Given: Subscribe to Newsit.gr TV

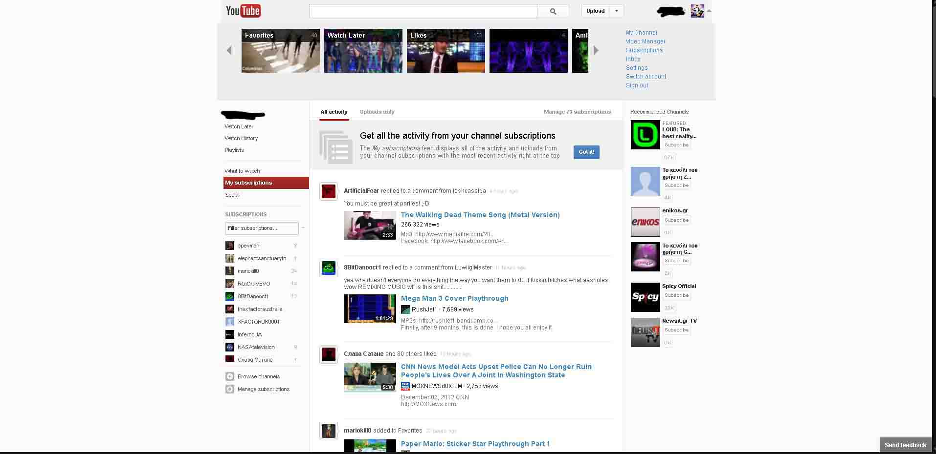Looking at the screenshot, I should coord(676,330).
